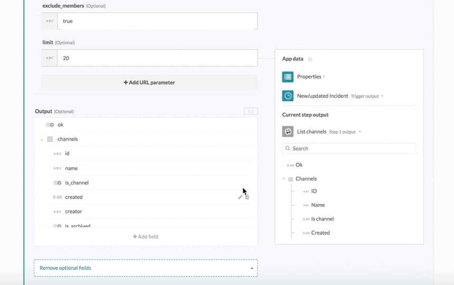Click the is_channel output field row

[x=149, y=183]
